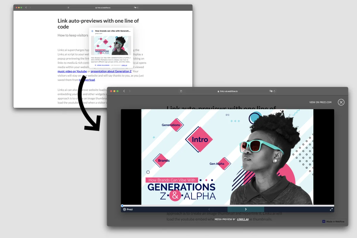Image resolution: width=357 pixels, height=238 pixels.
Task: Focus the address bar in front browser
Action: coord(228,91)
